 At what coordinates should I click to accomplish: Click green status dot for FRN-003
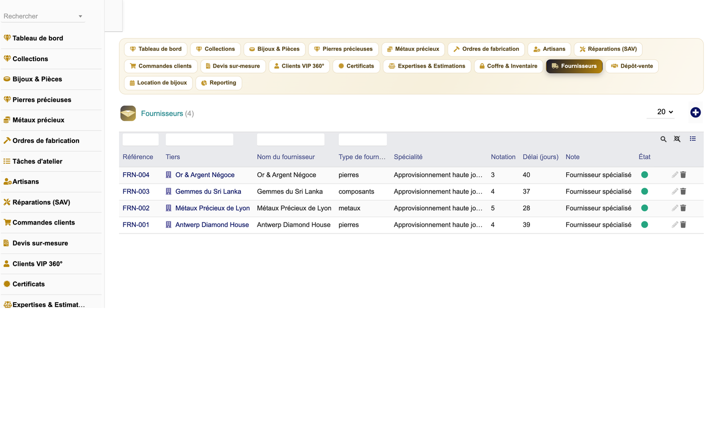(x=644, y=192)
